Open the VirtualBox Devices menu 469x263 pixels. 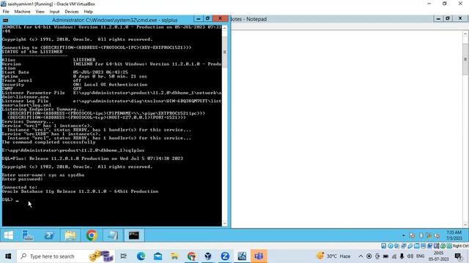[x=72, y=12]
